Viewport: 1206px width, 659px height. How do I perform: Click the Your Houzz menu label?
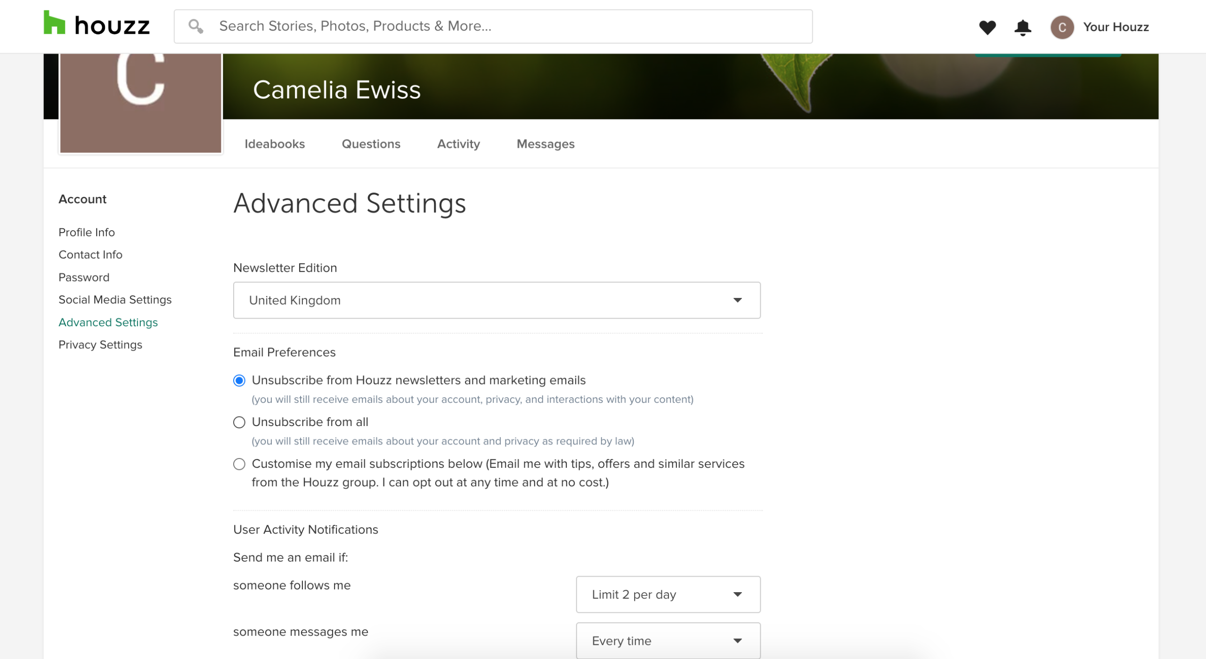(x=1116, y=27)
